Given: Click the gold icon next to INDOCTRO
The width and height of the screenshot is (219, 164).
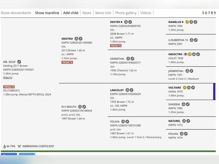Looking at the screenshot, I should pyautogui.click(x=190, y=54).
